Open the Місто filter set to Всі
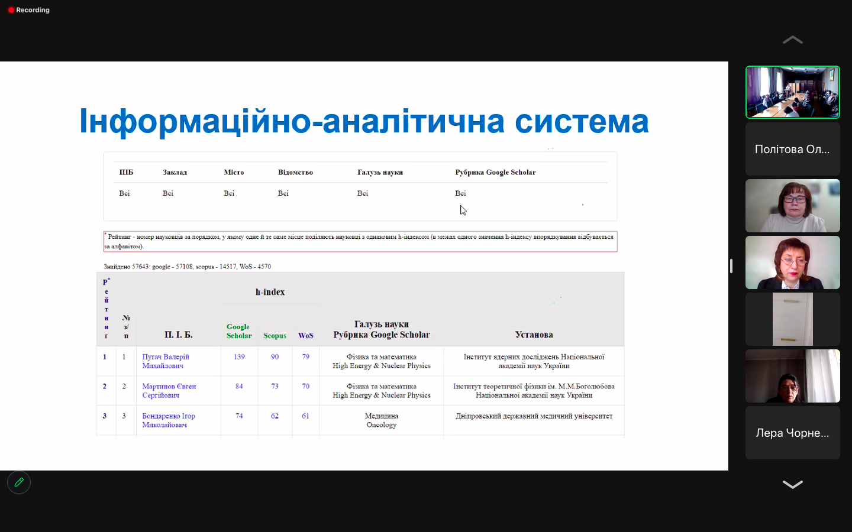This screenshot has height=532, width=852. pos(229,193)
